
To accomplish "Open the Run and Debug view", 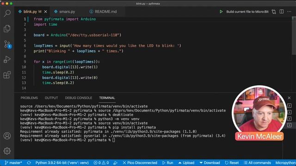I will pos(7,59).
